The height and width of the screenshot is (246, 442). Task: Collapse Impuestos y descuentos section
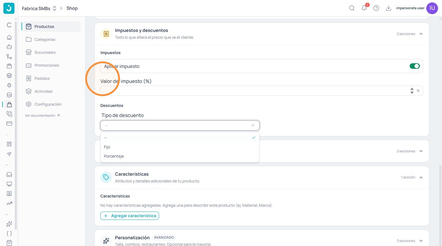pyautogui.click(x=421, y=34)
